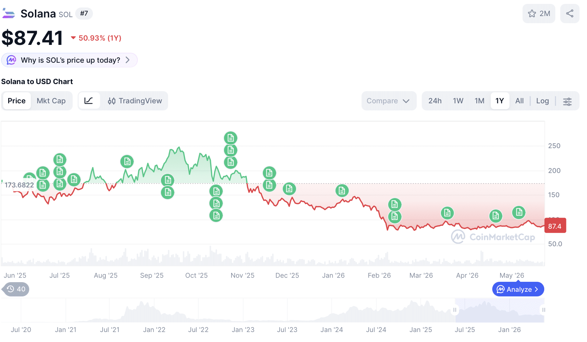
Task: Click the 173.6822 baseline price label
Action: tap(19, 185)
